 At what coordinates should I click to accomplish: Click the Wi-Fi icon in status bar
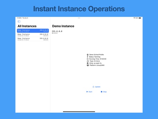134,18
